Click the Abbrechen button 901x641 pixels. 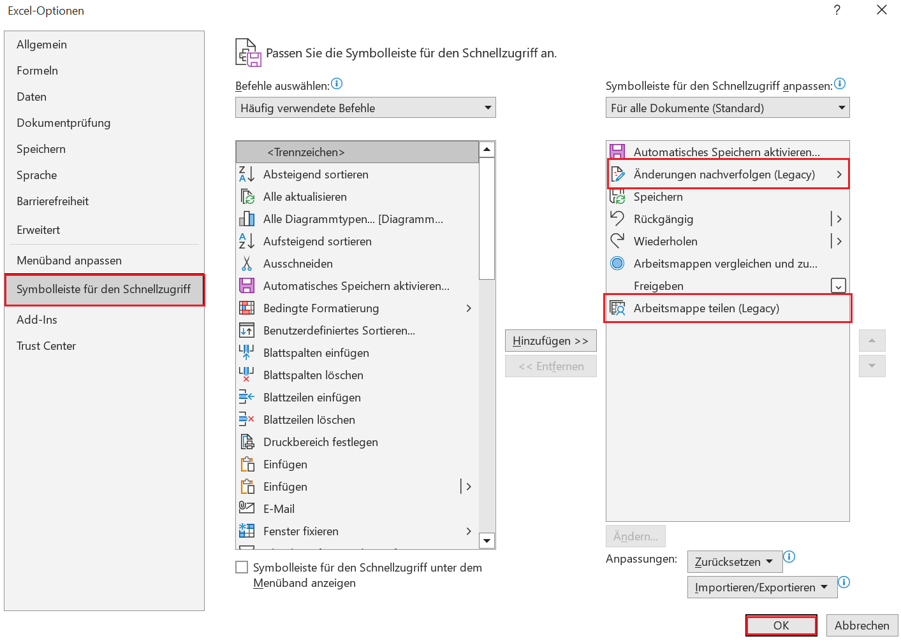862,625
